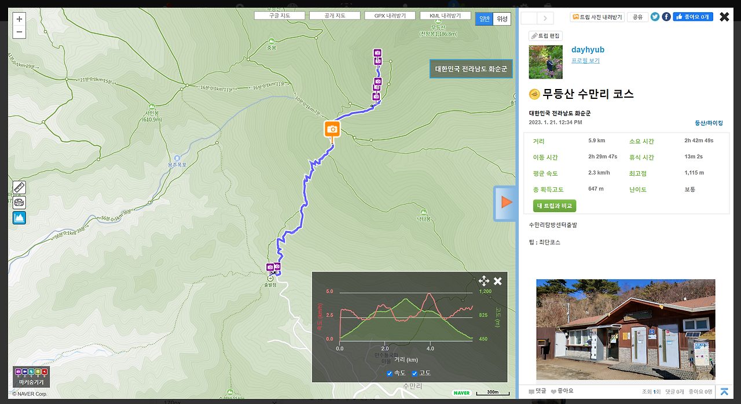
Task: Zoom out the map with minus button
Action: point(19,32)
